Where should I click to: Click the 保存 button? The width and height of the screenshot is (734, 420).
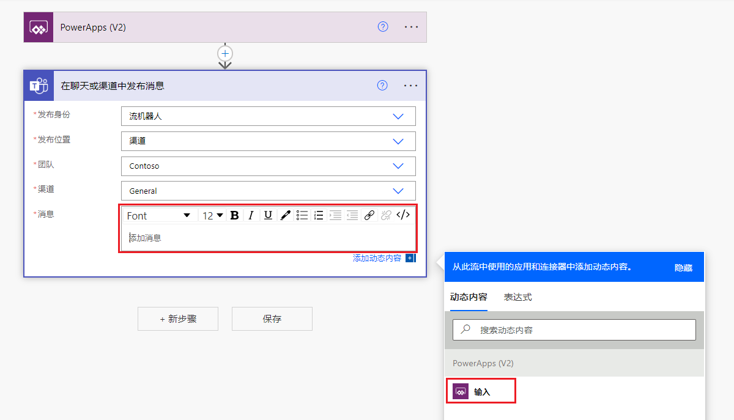pos(272,319)
